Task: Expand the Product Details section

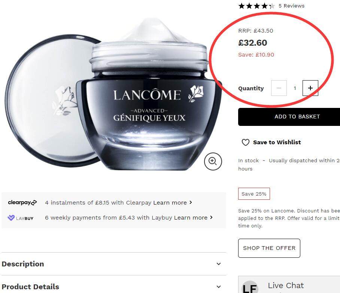Action: click(219, 287)
